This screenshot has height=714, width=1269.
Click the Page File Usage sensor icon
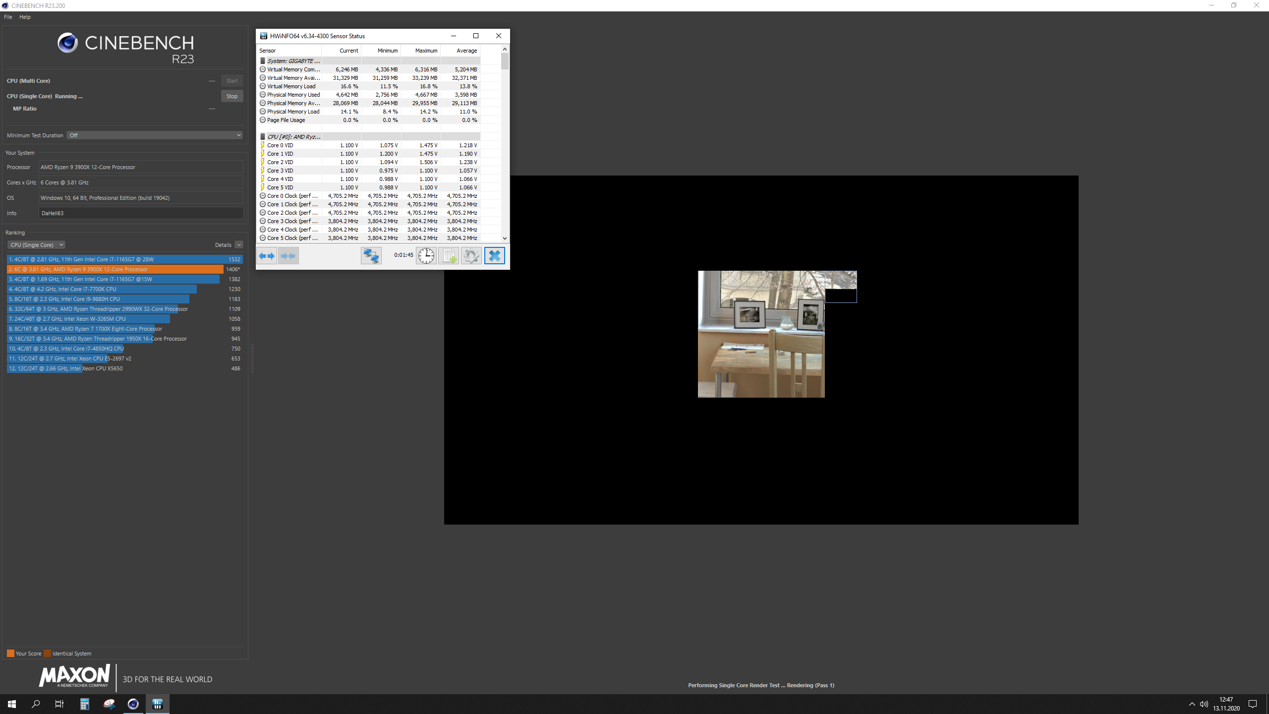263,120
